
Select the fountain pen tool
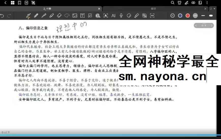(28, 16)
